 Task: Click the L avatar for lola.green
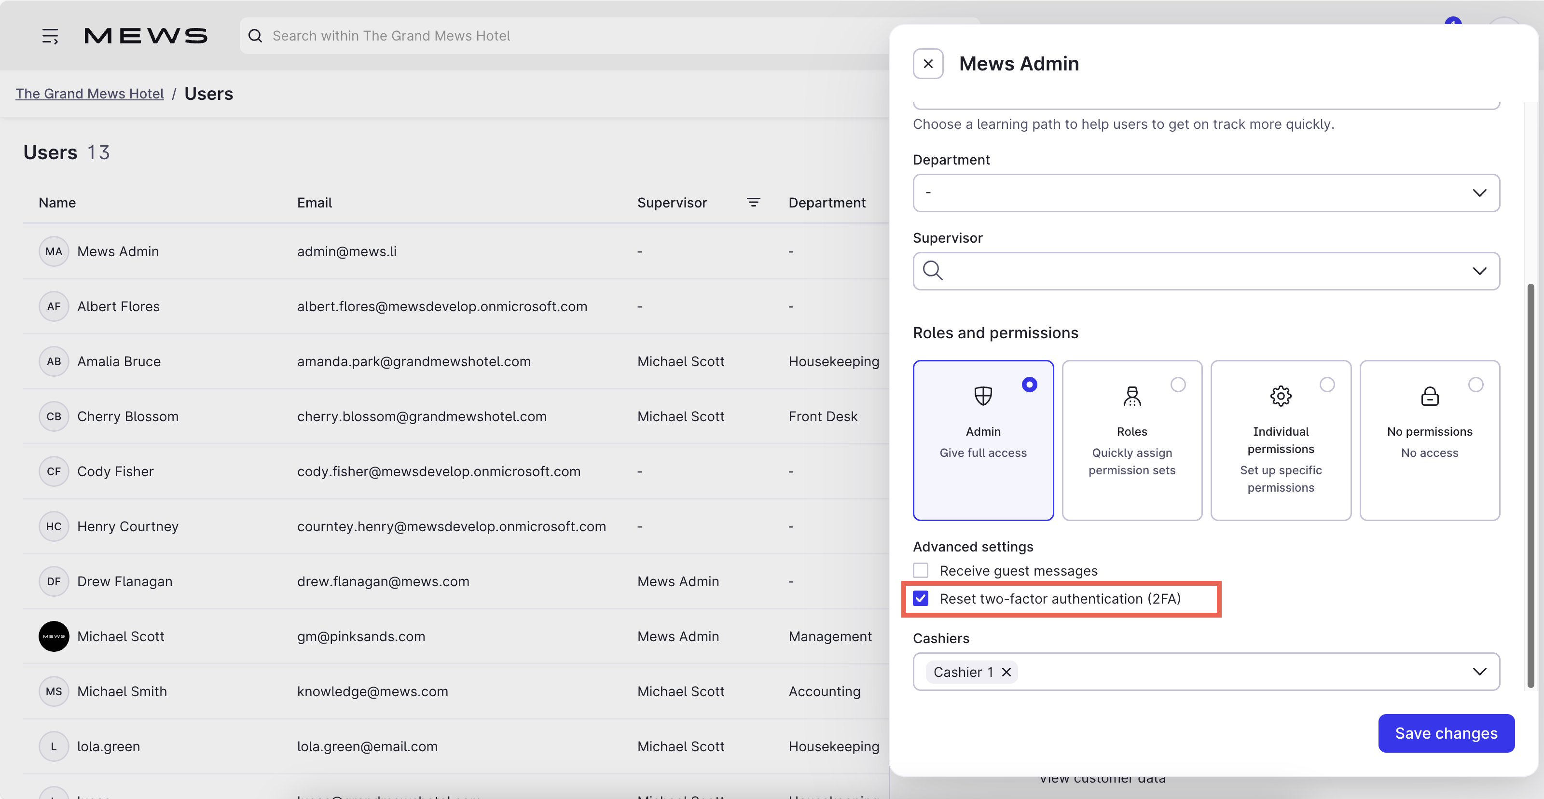click(x=54, y=746)
